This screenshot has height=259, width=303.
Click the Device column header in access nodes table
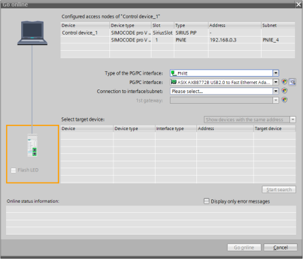click(85, 25)
